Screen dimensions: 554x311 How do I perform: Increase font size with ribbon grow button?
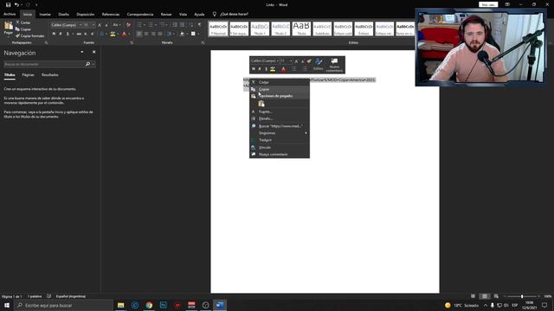(100, 25)
